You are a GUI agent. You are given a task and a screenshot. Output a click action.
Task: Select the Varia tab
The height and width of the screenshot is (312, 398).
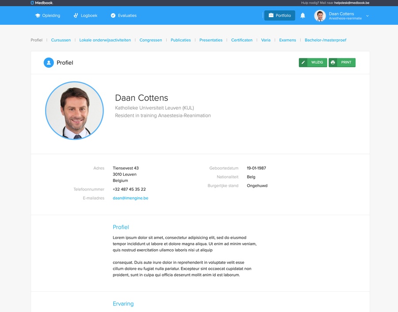tap(266, 40)
